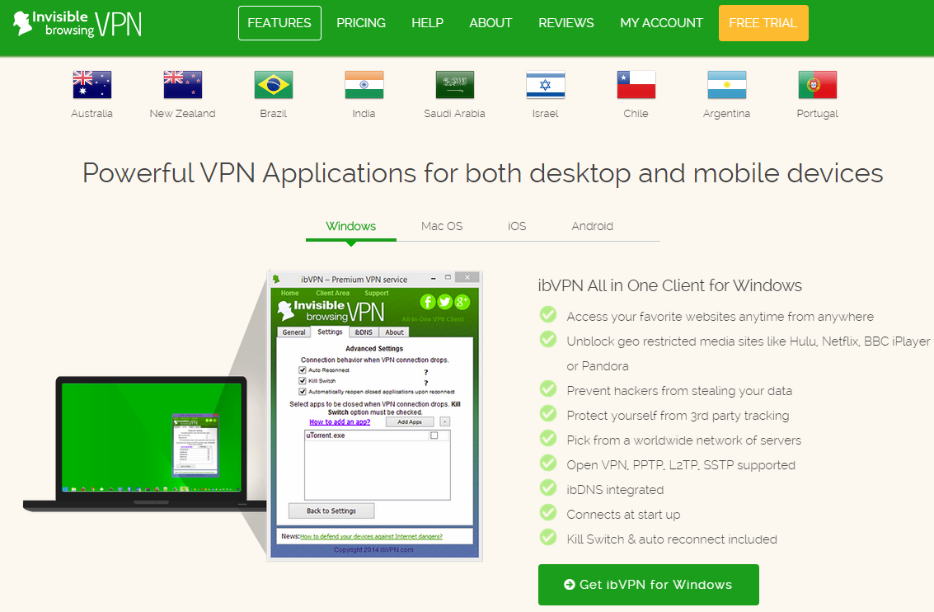Toggle the Auto Reconnect checkbox
Viewport: 934px width, 612px height.
(x=303, y=370)
